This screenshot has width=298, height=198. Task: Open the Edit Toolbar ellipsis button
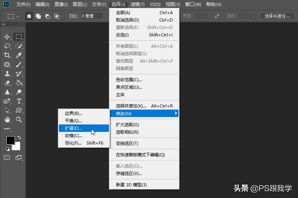[7, 129]
